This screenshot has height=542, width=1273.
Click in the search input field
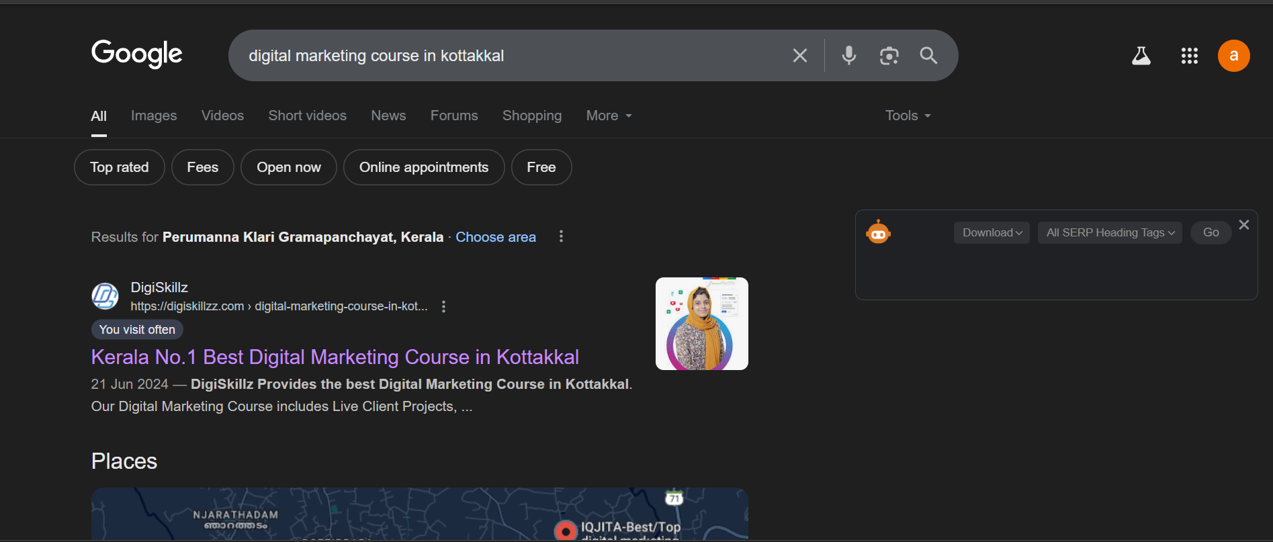tap(511, 56)
